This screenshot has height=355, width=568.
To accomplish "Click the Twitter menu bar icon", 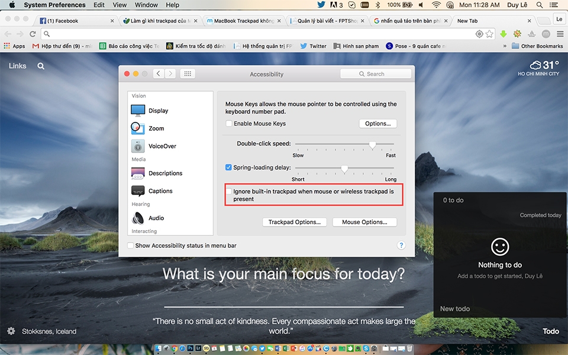I will (321, 5).
